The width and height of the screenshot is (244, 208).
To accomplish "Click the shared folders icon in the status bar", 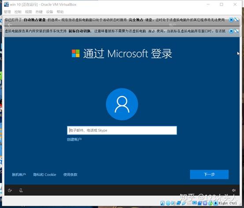I will [189, 203].
